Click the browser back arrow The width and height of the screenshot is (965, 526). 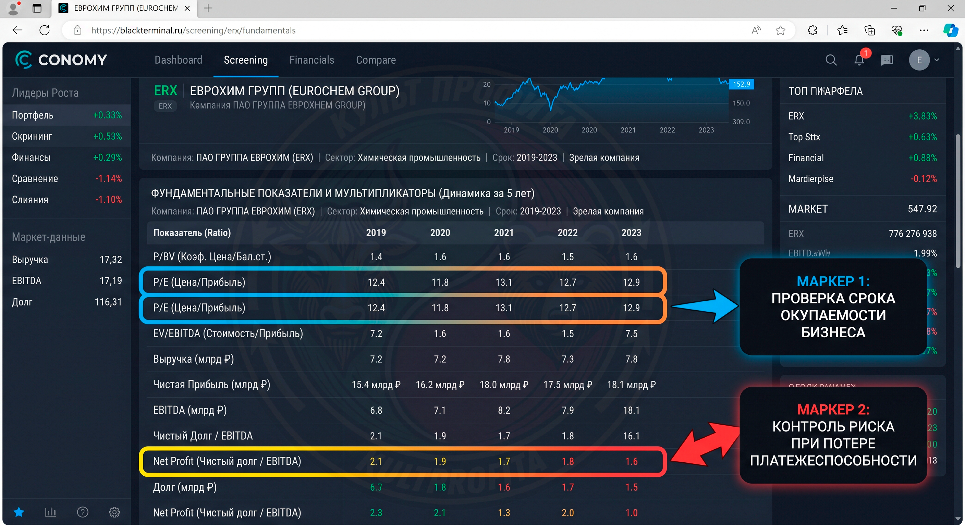pos(17,30)
